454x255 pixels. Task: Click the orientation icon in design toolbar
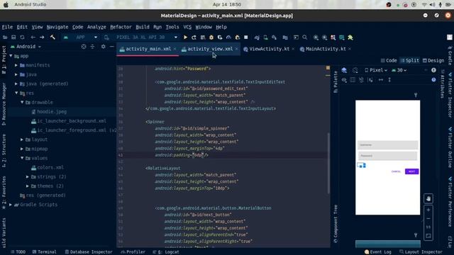click(355, 70)
